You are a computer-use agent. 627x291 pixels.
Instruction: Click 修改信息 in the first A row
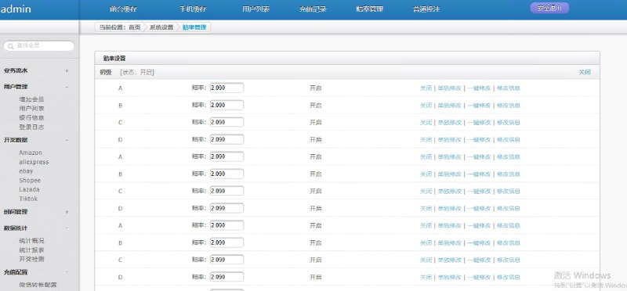point(509,88)
